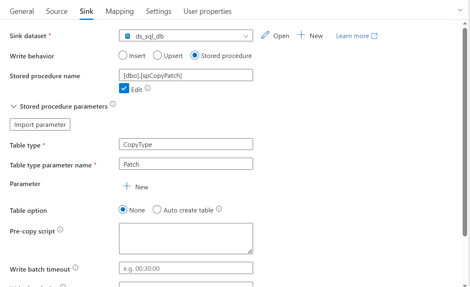The width and height of the screenshot is (470, 287).
Task: Open the Source tab
Action: [x=57, y=11]
